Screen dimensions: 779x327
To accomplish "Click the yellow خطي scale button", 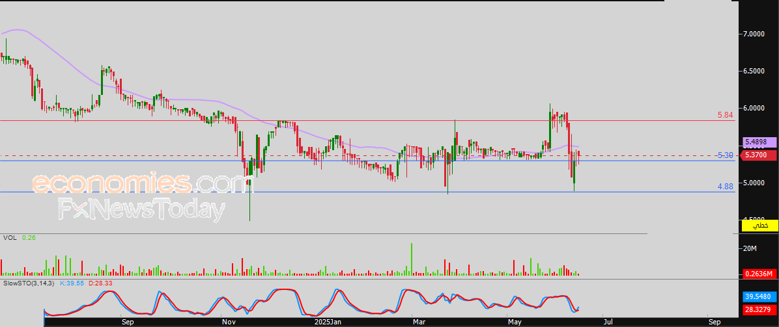I will (759, 226).
